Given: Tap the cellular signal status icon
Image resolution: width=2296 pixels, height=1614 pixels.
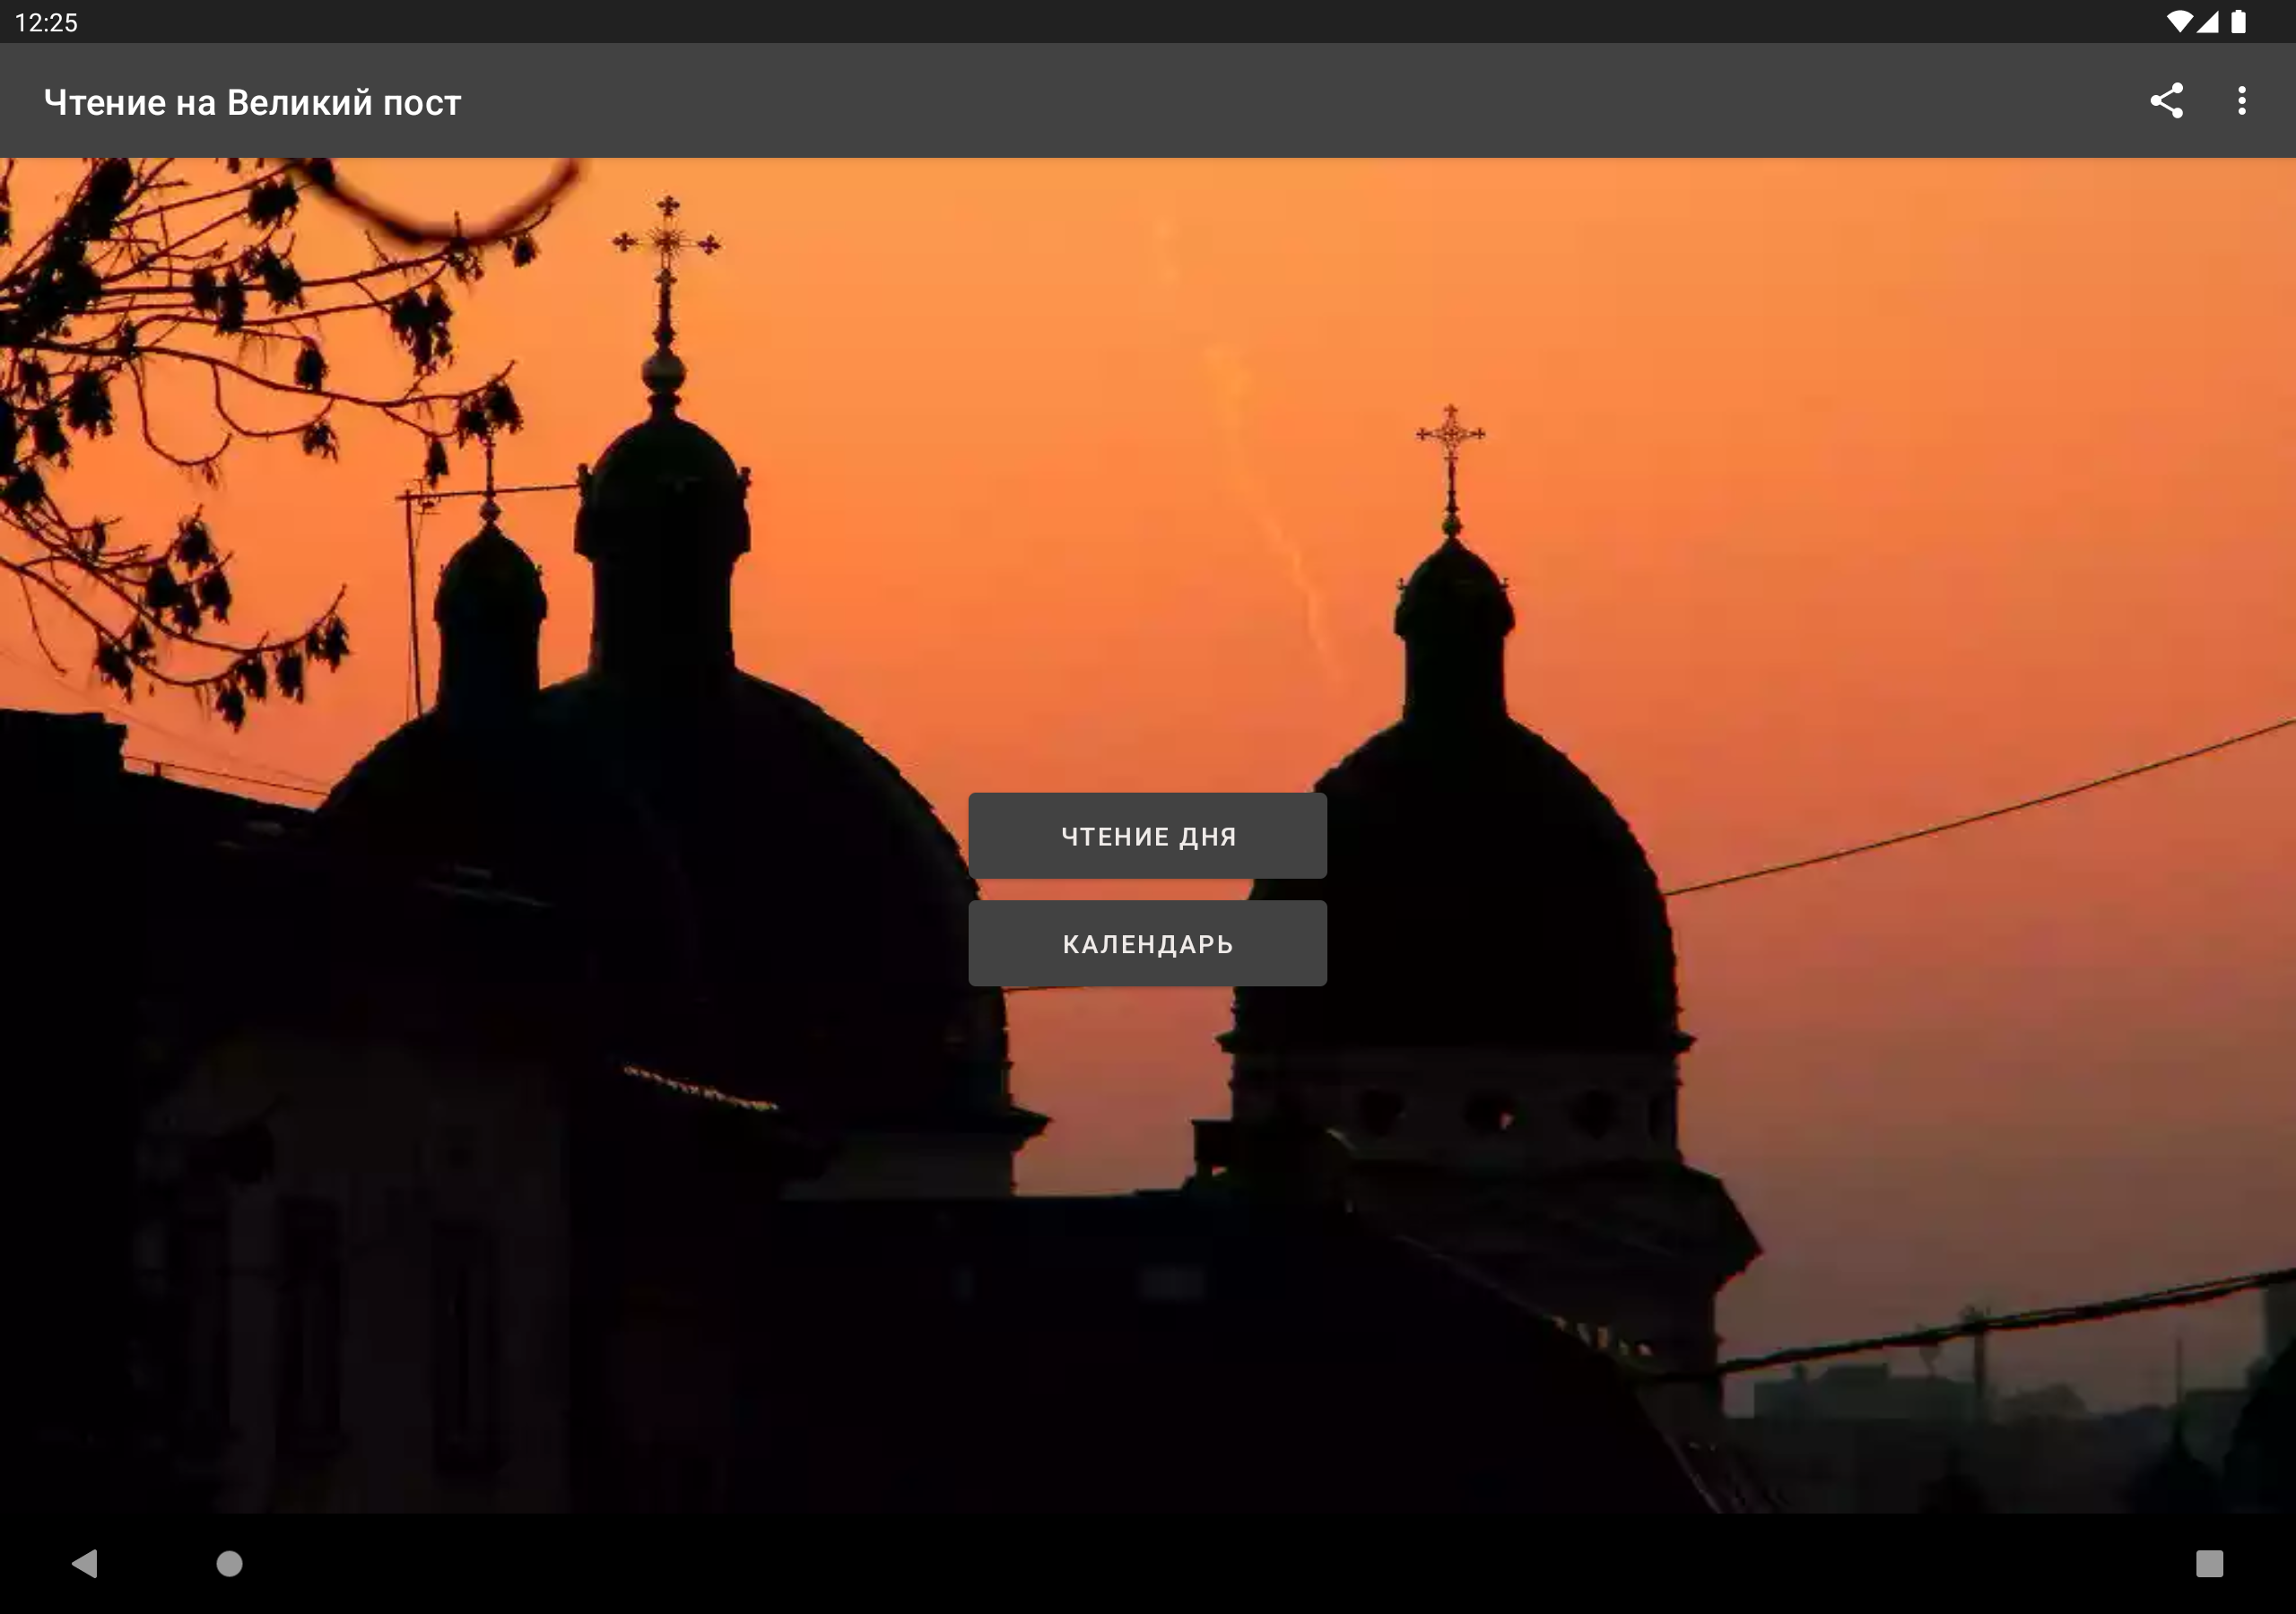Looking at the screenshot, I should pyautogui.click(x=2207, y=22).
